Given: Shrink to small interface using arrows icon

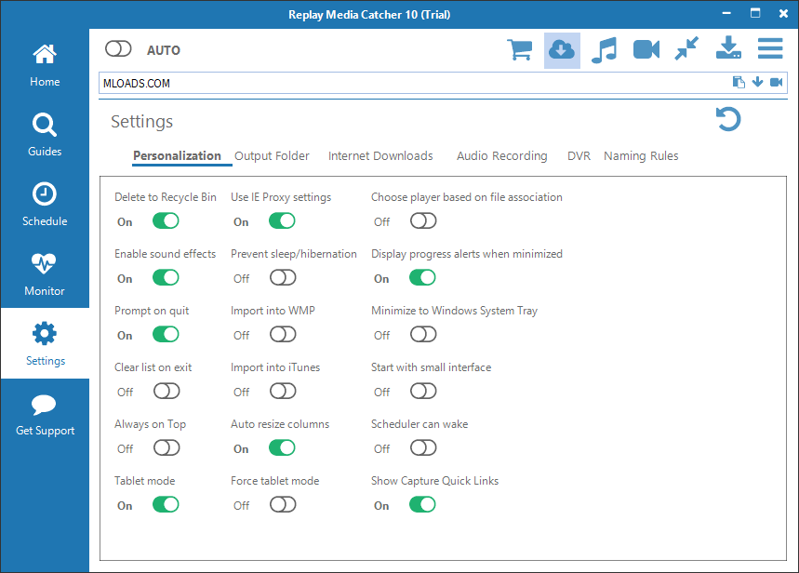Looking at the screenshot, I should click(x=686, y=47).
